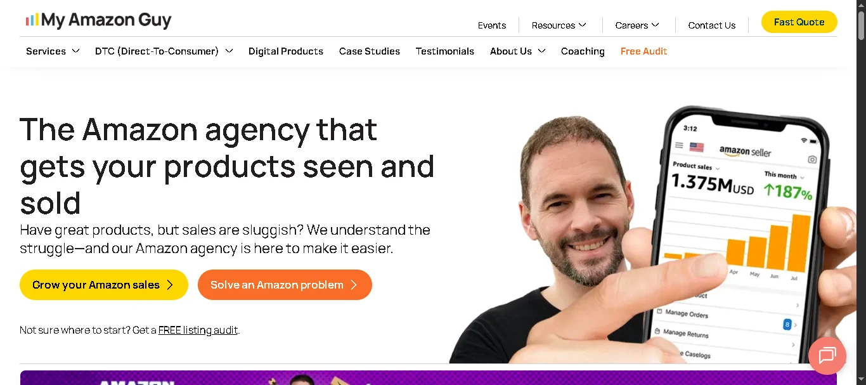
Task: Follow the FREE listing audit link
Action: tap(198, 330)
